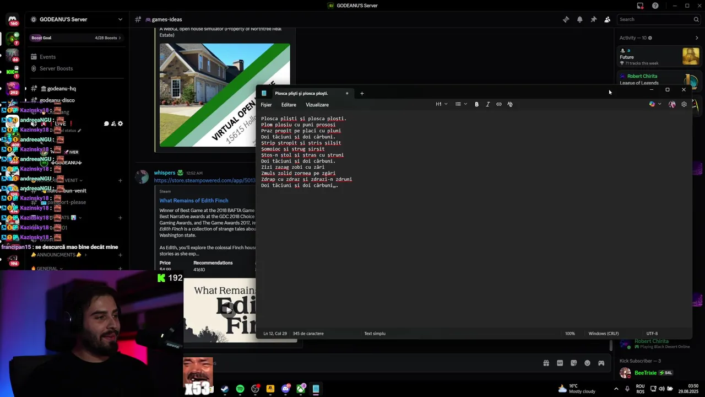Viewport: 705px width, 397px height.
Task: Open Discord apps controller icon
Action: coord(601,363)
